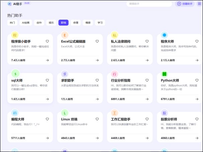Screen dimensions: 203x152
Task: Open the hamburger menu icon
Action: coord(199,4)
